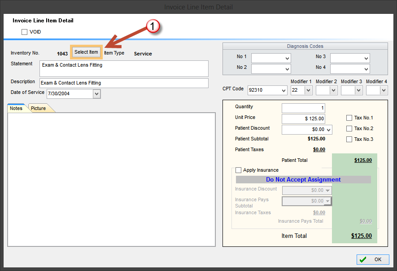Screen dimensions: 397x271
Task: Enable the Tax No.3 checkbox
Action: (x=349, y=139)
